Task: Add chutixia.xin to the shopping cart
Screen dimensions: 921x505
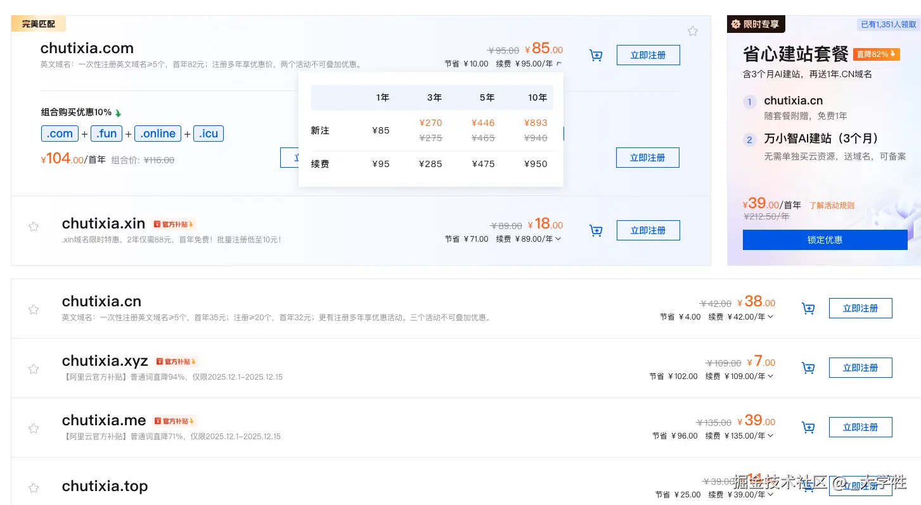Action: (x=595, y=230)
